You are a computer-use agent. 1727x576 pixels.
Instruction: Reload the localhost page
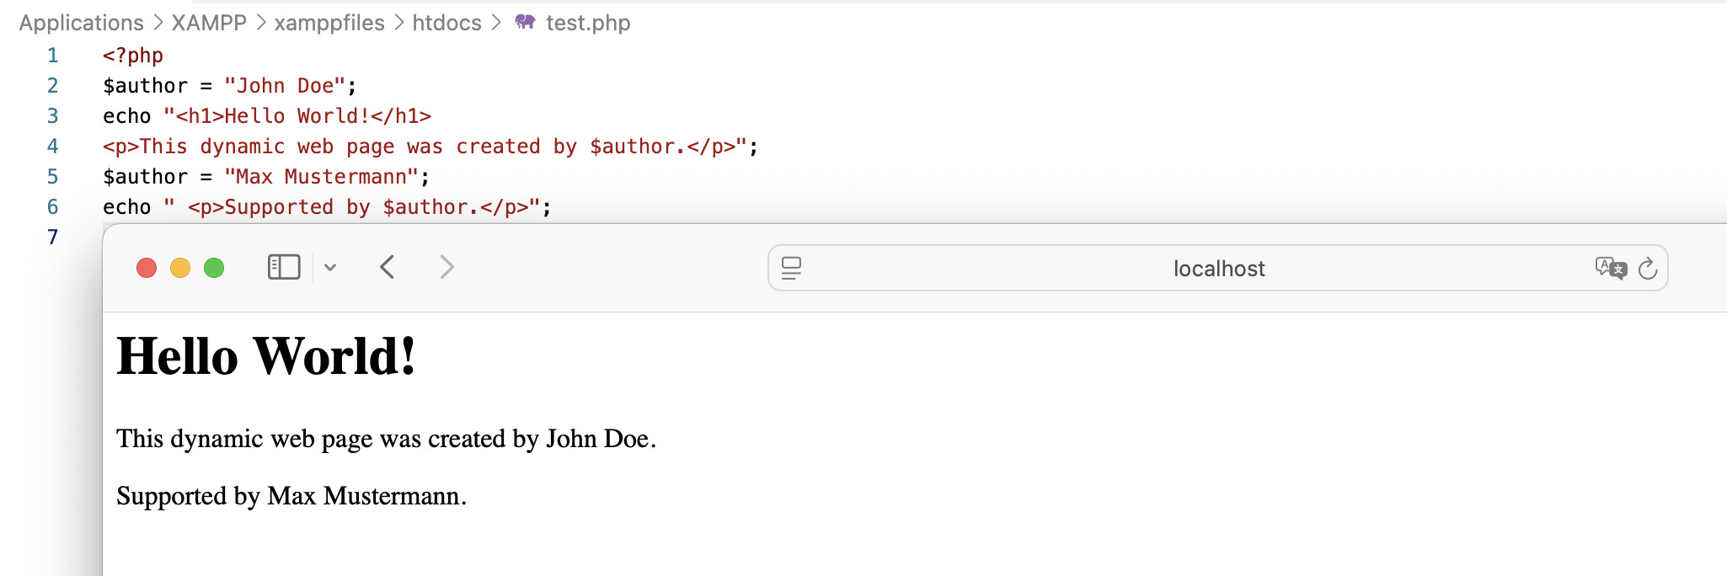coord(1648,269)
